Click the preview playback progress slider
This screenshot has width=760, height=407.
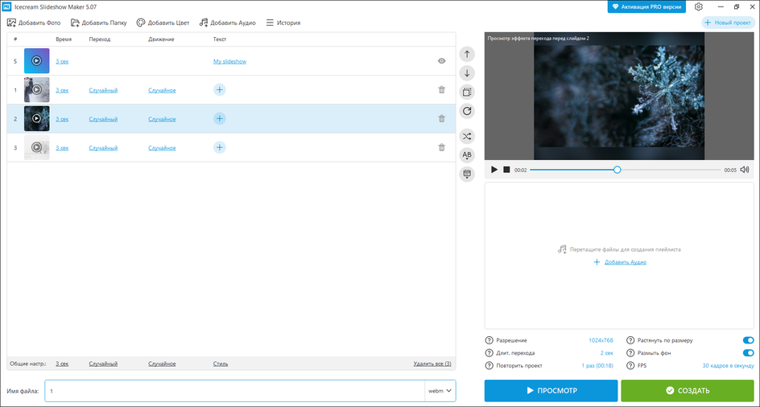(626, 170)
